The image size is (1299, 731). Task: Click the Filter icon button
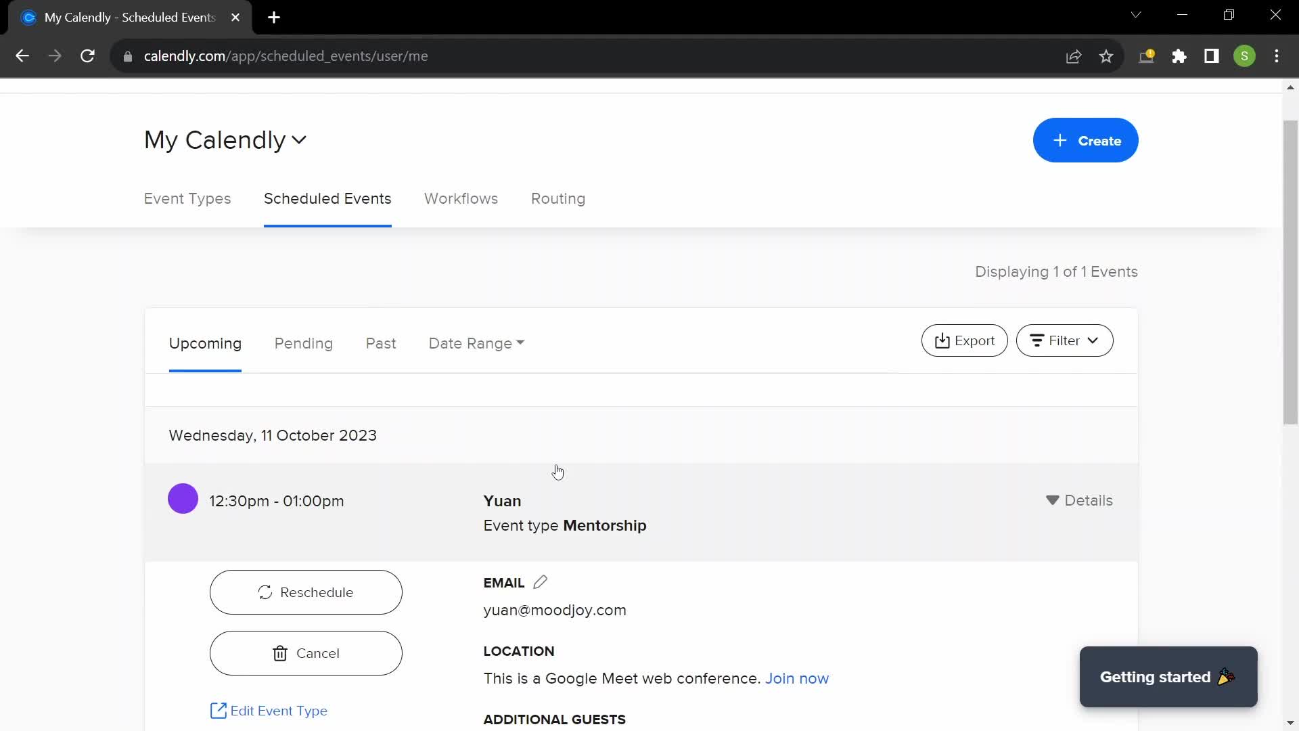pos(1036,340)
